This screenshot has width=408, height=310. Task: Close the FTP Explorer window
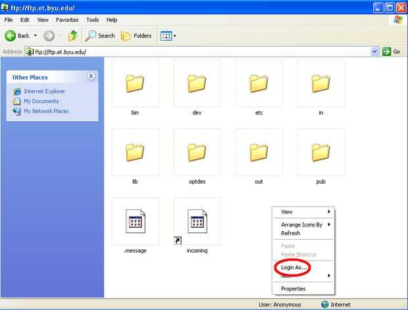(401, 8)
